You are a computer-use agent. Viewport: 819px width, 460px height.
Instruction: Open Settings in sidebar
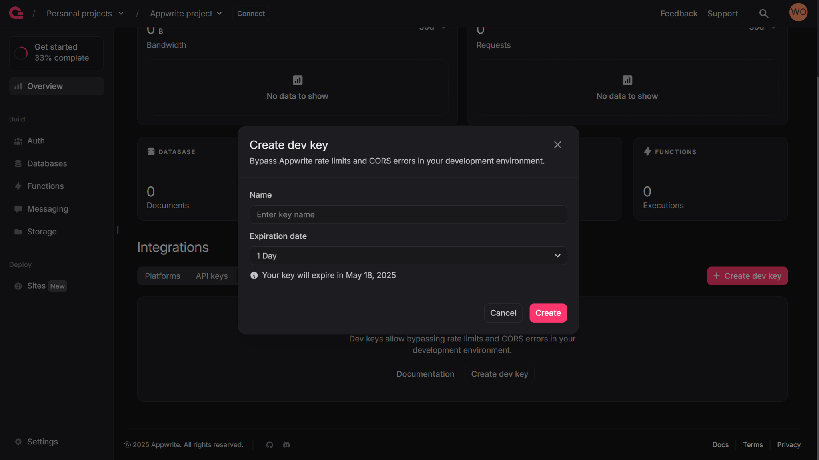[56, 442]
